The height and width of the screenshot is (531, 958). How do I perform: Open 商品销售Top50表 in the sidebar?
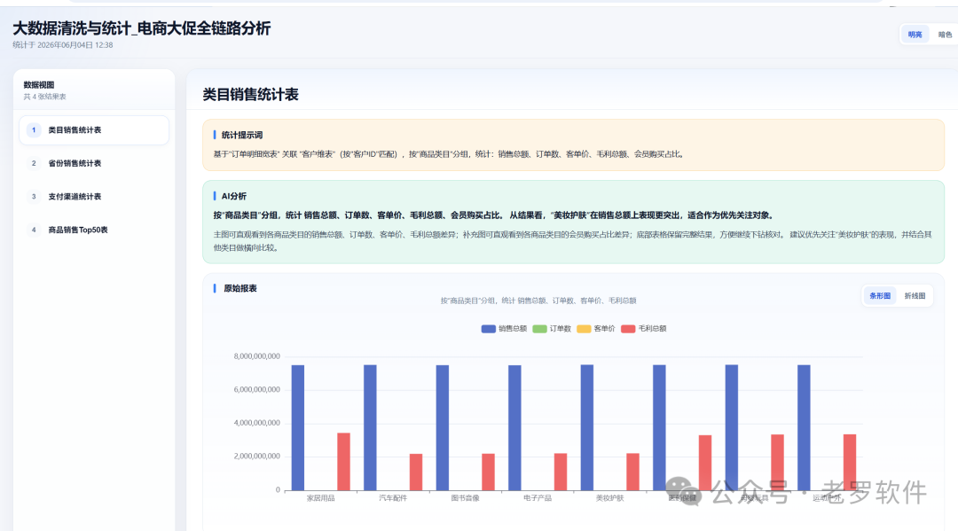click(x=94, y=230)
